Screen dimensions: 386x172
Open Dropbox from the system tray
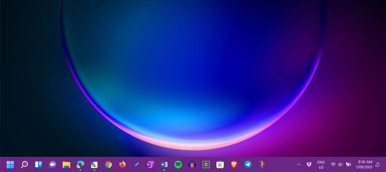309,164
